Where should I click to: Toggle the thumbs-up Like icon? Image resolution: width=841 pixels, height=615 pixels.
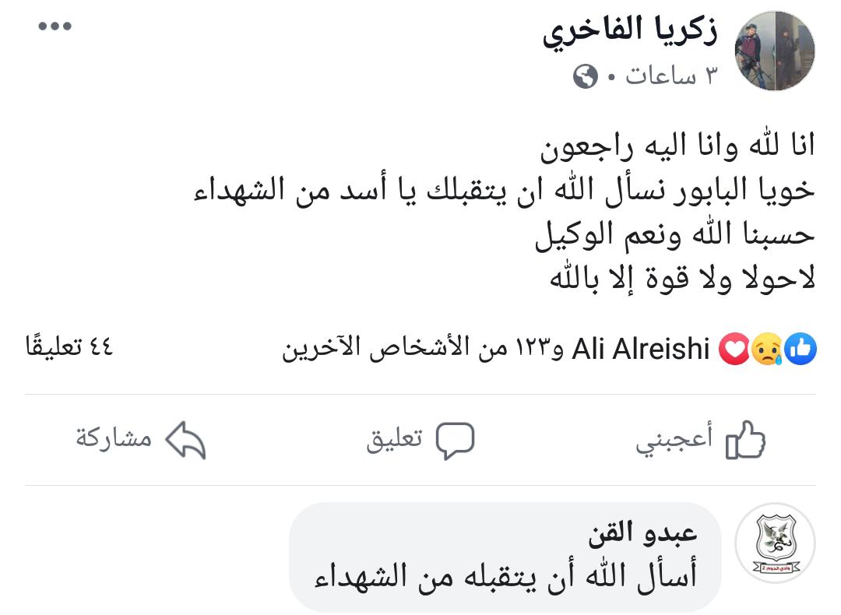745,441
